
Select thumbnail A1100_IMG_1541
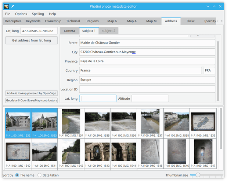(44, 154)
